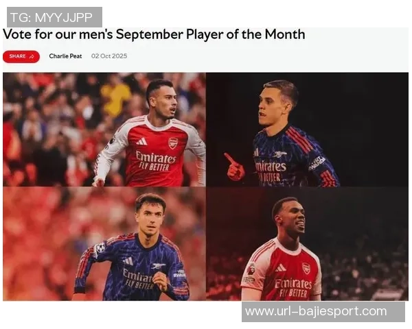412x329 pixels.
Task: Click the 02 Oct 2025 date
Action: (109, 56)
